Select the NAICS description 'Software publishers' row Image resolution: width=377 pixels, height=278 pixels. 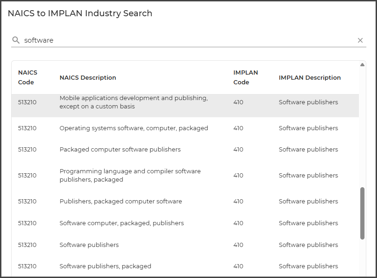click(x=185, y=245)
